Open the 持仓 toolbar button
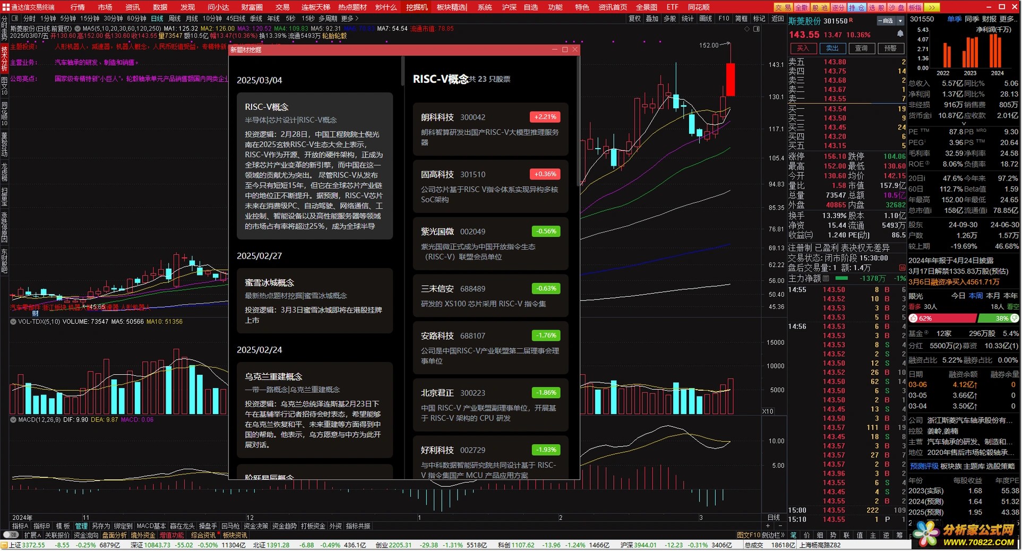 point(856,7)
